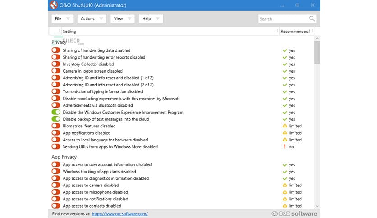Image resolution: width=377 pixels, height=218 pixels.
Task: Click the yellow warning icon for Biometrical features
Action: tap(285, 126)
